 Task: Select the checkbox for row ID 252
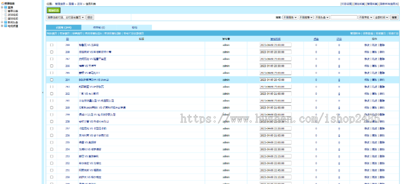pos(52,163)
